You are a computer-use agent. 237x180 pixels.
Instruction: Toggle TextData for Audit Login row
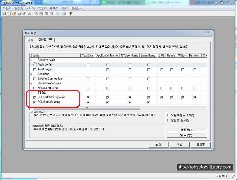coord(88,65)
